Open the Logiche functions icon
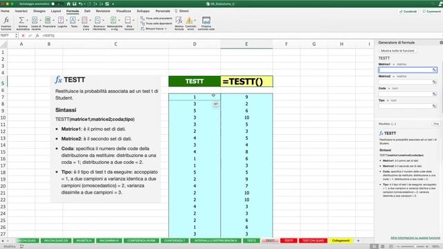 [61, 20]
